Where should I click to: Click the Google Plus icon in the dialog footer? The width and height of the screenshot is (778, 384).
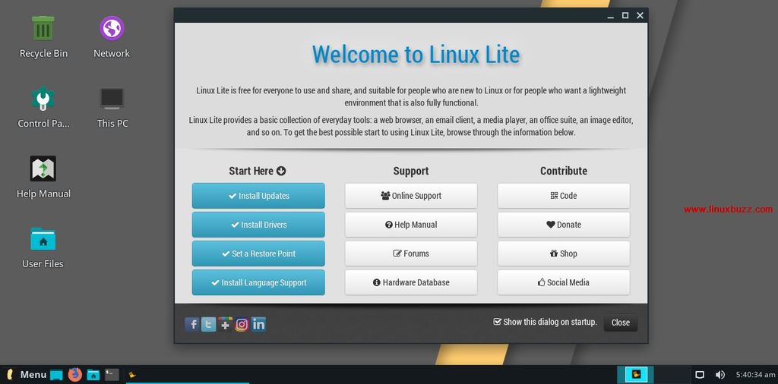click(225, 324)
